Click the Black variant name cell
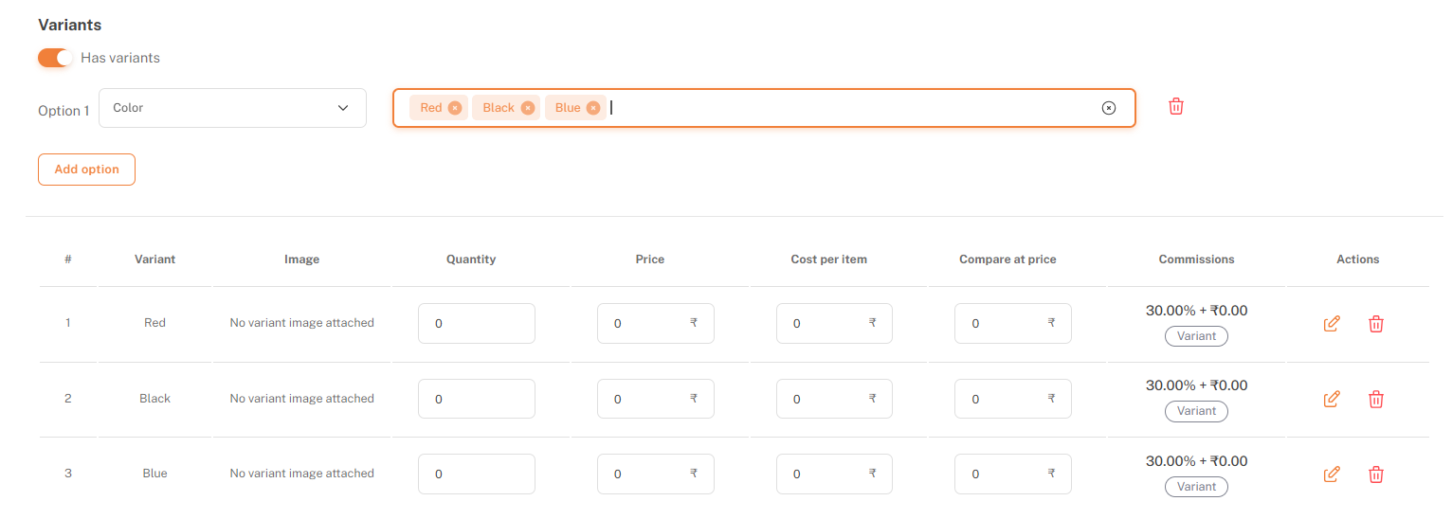The height and width of the screenshot is (519, 1452). tap(154, 399)
